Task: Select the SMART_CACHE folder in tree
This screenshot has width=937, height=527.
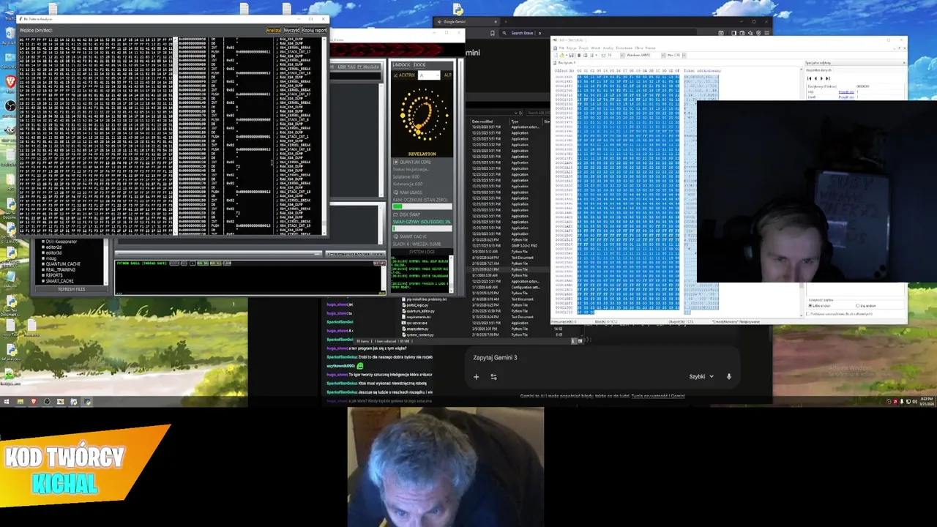Action: click(59, 280)
